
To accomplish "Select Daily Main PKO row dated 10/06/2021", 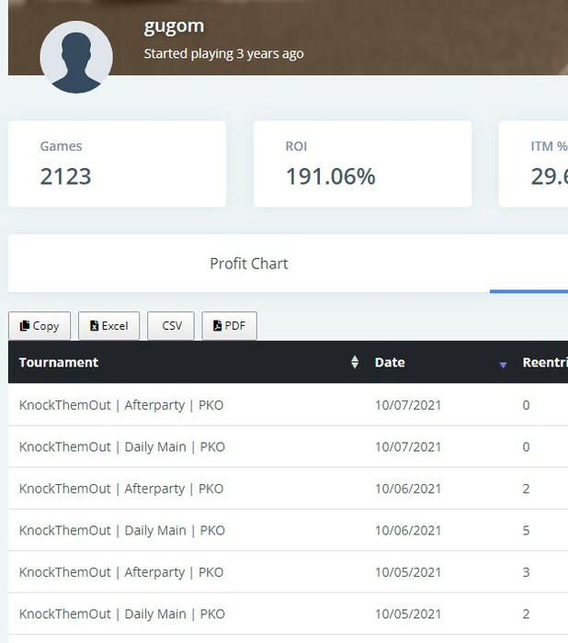I will (121, 531).
